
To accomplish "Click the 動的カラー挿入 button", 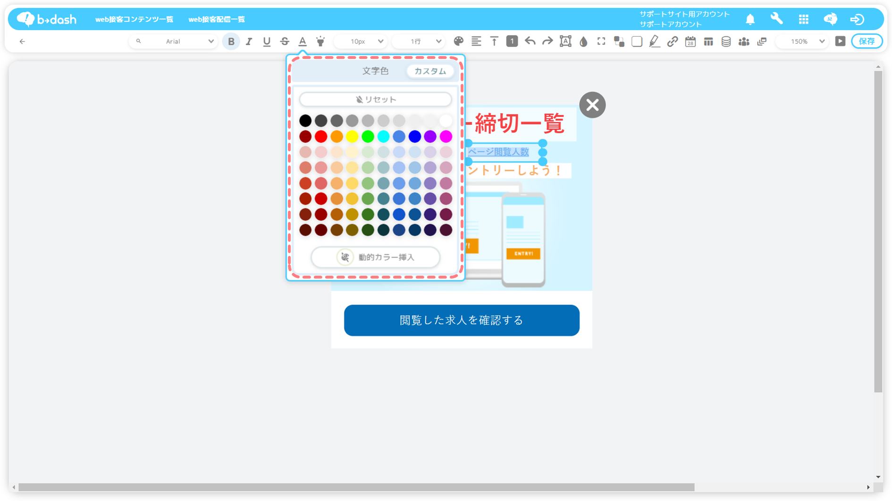I will [x=376, y=257].
